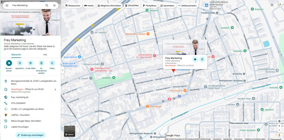Send place to smartphone
Screen dimensions: 284x140
point(41,63)
